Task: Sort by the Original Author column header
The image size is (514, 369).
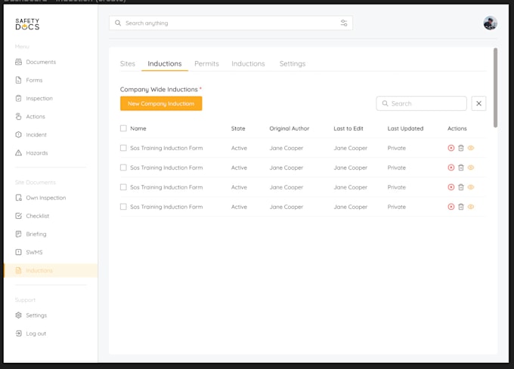Action: pos(289,128)
